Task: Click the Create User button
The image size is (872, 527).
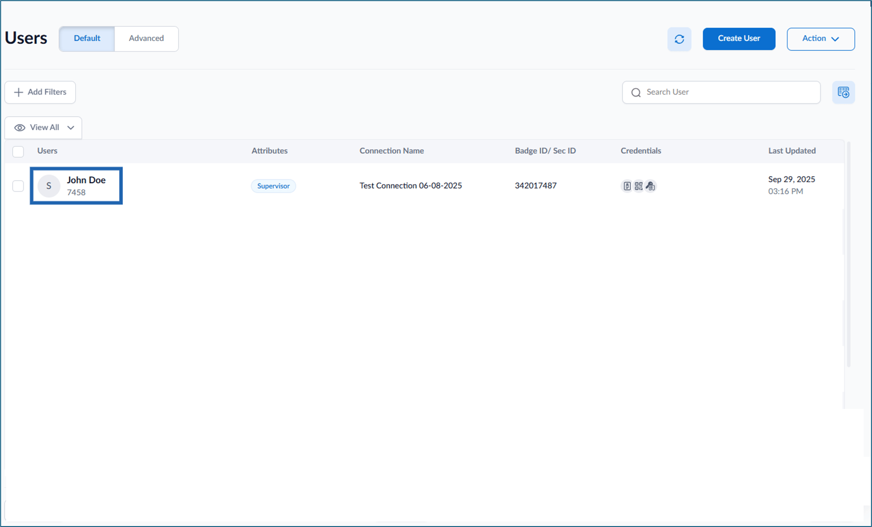Action: (x=739, y=39)
